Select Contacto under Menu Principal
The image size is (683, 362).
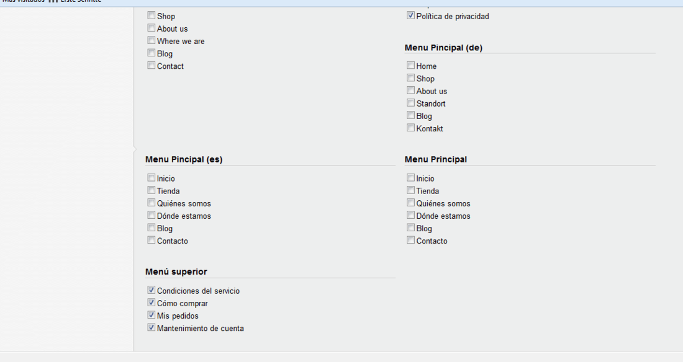pyautogui.click(x=411, y=240)
